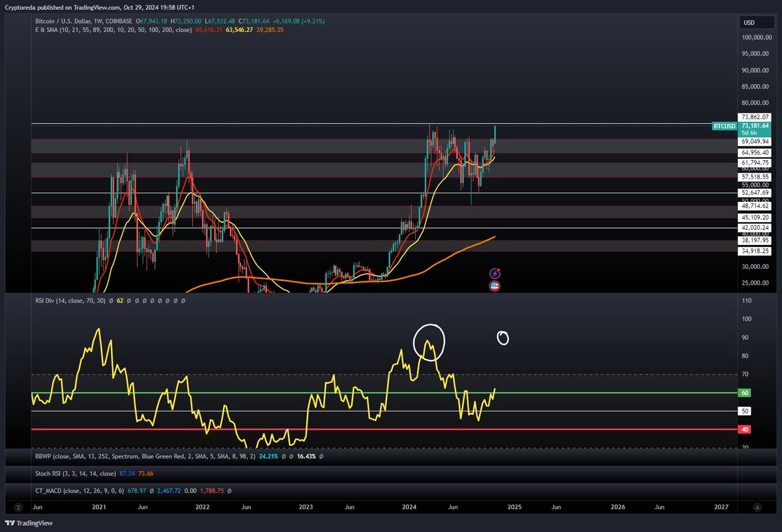Image resolution: width=782 pixels, height=532 pixels.
Task: Click the 100,000.00 price axis tick
Action: pos(757,37)
